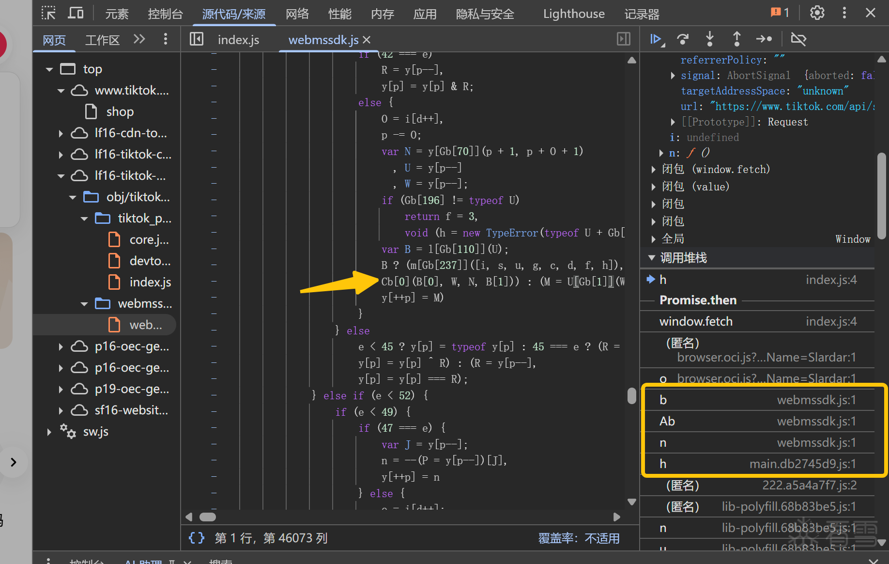The image size is (889, 564).
Task: Pretty-print the source with braces icon
Action: coord(197,538)
